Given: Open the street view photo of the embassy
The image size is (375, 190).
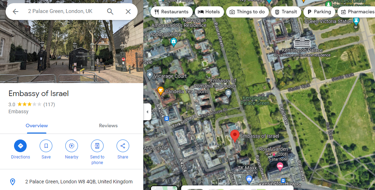Looking at the screenshot, I should click(x=72, y=51).
